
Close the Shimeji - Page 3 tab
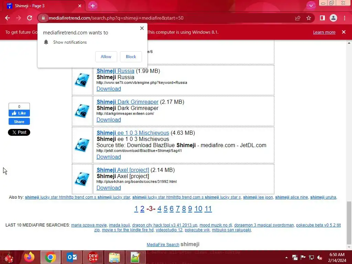coord(80,6)
